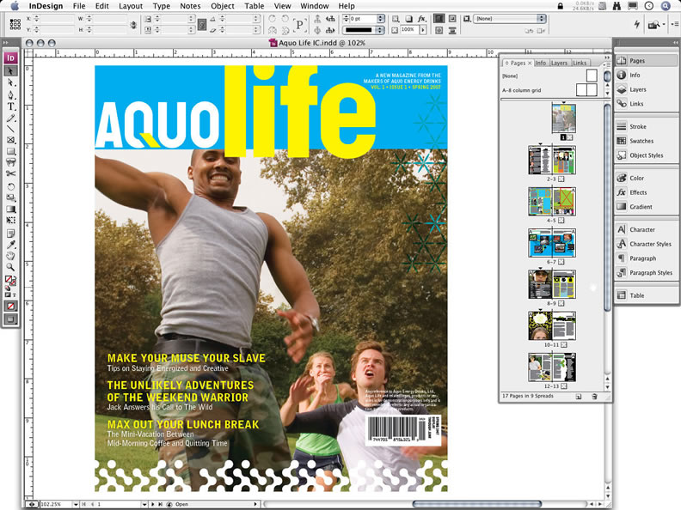
Task: Select the Zoom magnifier tool
Action: point(11,267)
